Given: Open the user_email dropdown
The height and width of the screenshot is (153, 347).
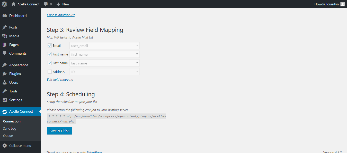Looking at the screenshot, I should coord(104,46).
